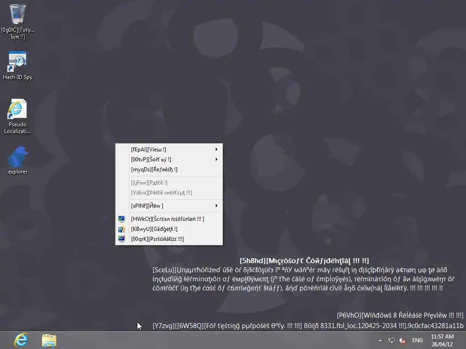
Task: Click the Personalize menu icon
Action: pyautogui.click(x=122, y=239)
